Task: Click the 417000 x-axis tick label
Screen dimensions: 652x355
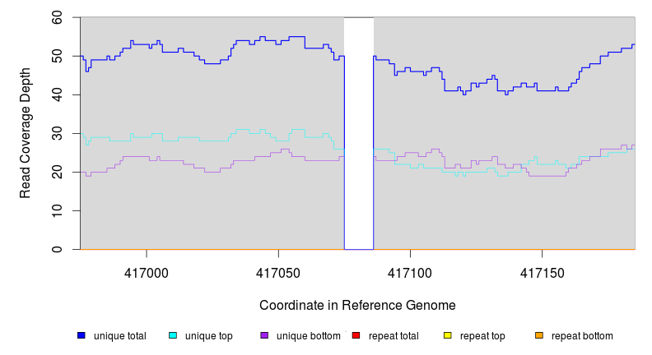Action: (x=147, y=271)
